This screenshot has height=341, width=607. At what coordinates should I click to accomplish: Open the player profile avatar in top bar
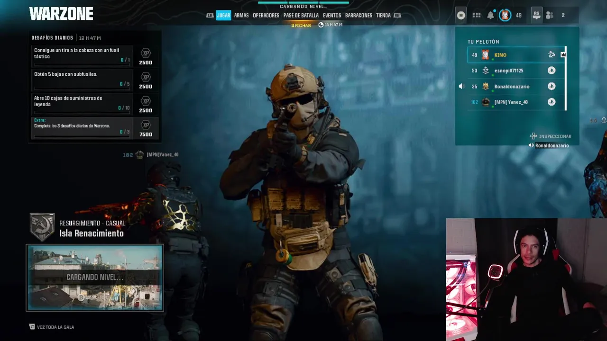coord(505,15)
